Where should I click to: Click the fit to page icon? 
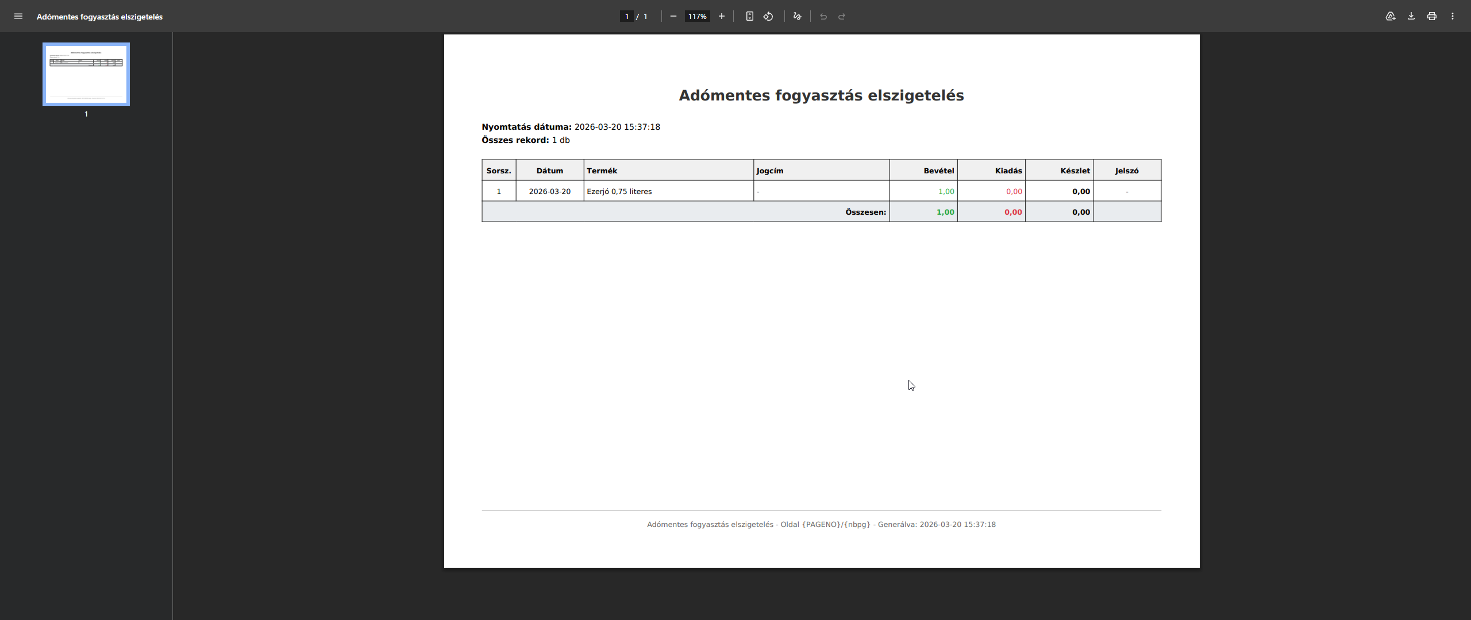(x=750, y=17)
